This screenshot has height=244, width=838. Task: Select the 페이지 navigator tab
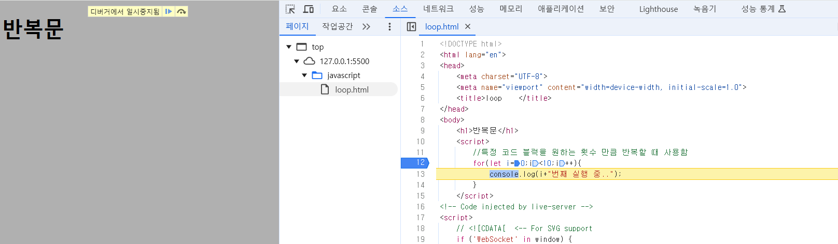click(x=297, y=26)
